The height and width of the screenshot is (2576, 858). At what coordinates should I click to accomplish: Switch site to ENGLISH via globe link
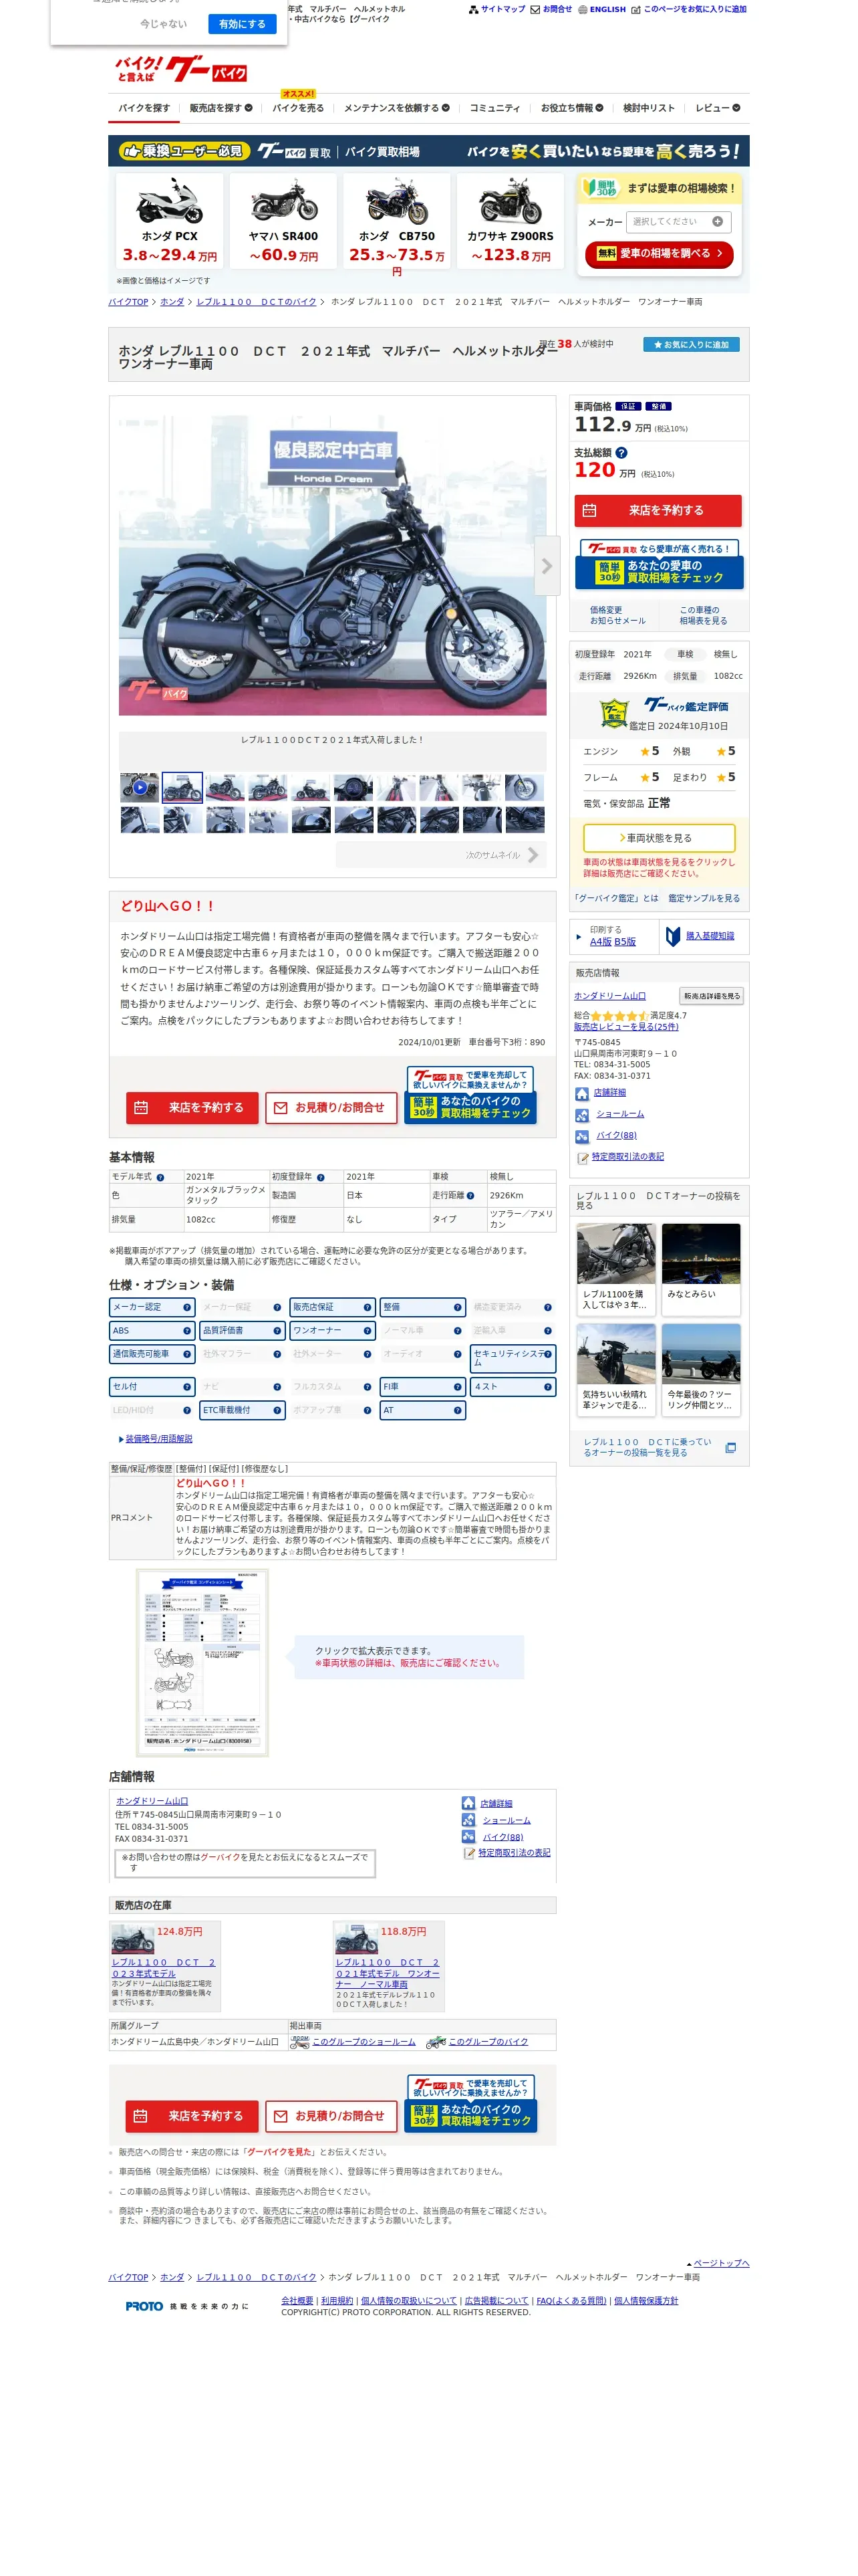pyautogui.click(x=602, y=9)
